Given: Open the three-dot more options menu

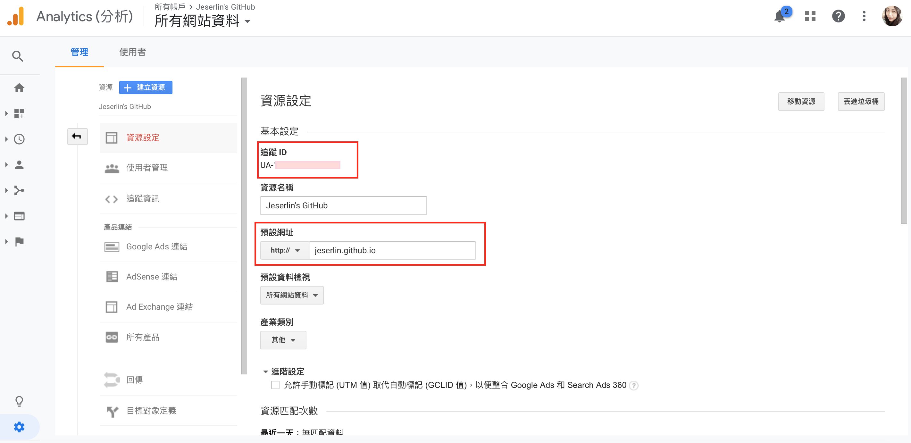Looking at the screenshot, I should click(864, 16).
